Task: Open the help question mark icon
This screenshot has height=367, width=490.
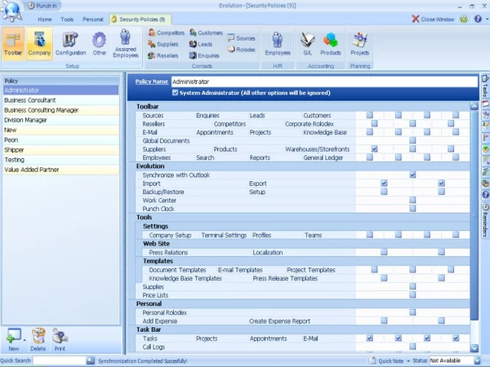Action: [x=478, y=19]
